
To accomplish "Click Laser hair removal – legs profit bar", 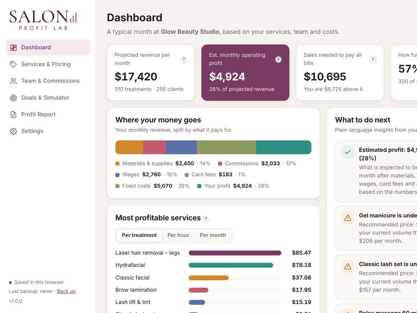I will coord(235,253).
